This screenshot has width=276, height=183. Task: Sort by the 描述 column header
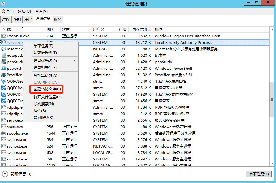[211, 29]
